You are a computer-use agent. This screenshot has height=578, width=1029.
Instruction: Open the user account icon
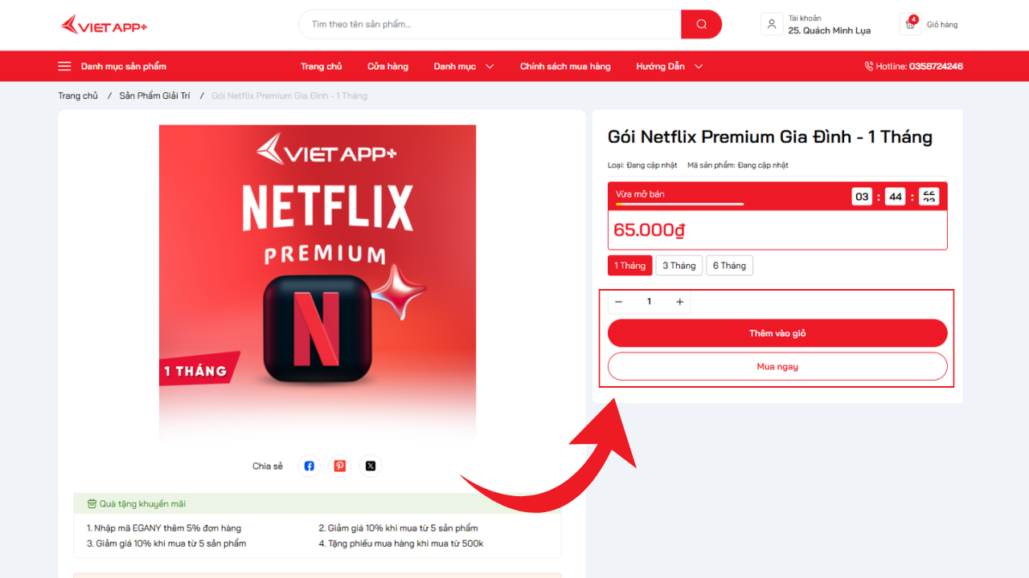point(772,24)
